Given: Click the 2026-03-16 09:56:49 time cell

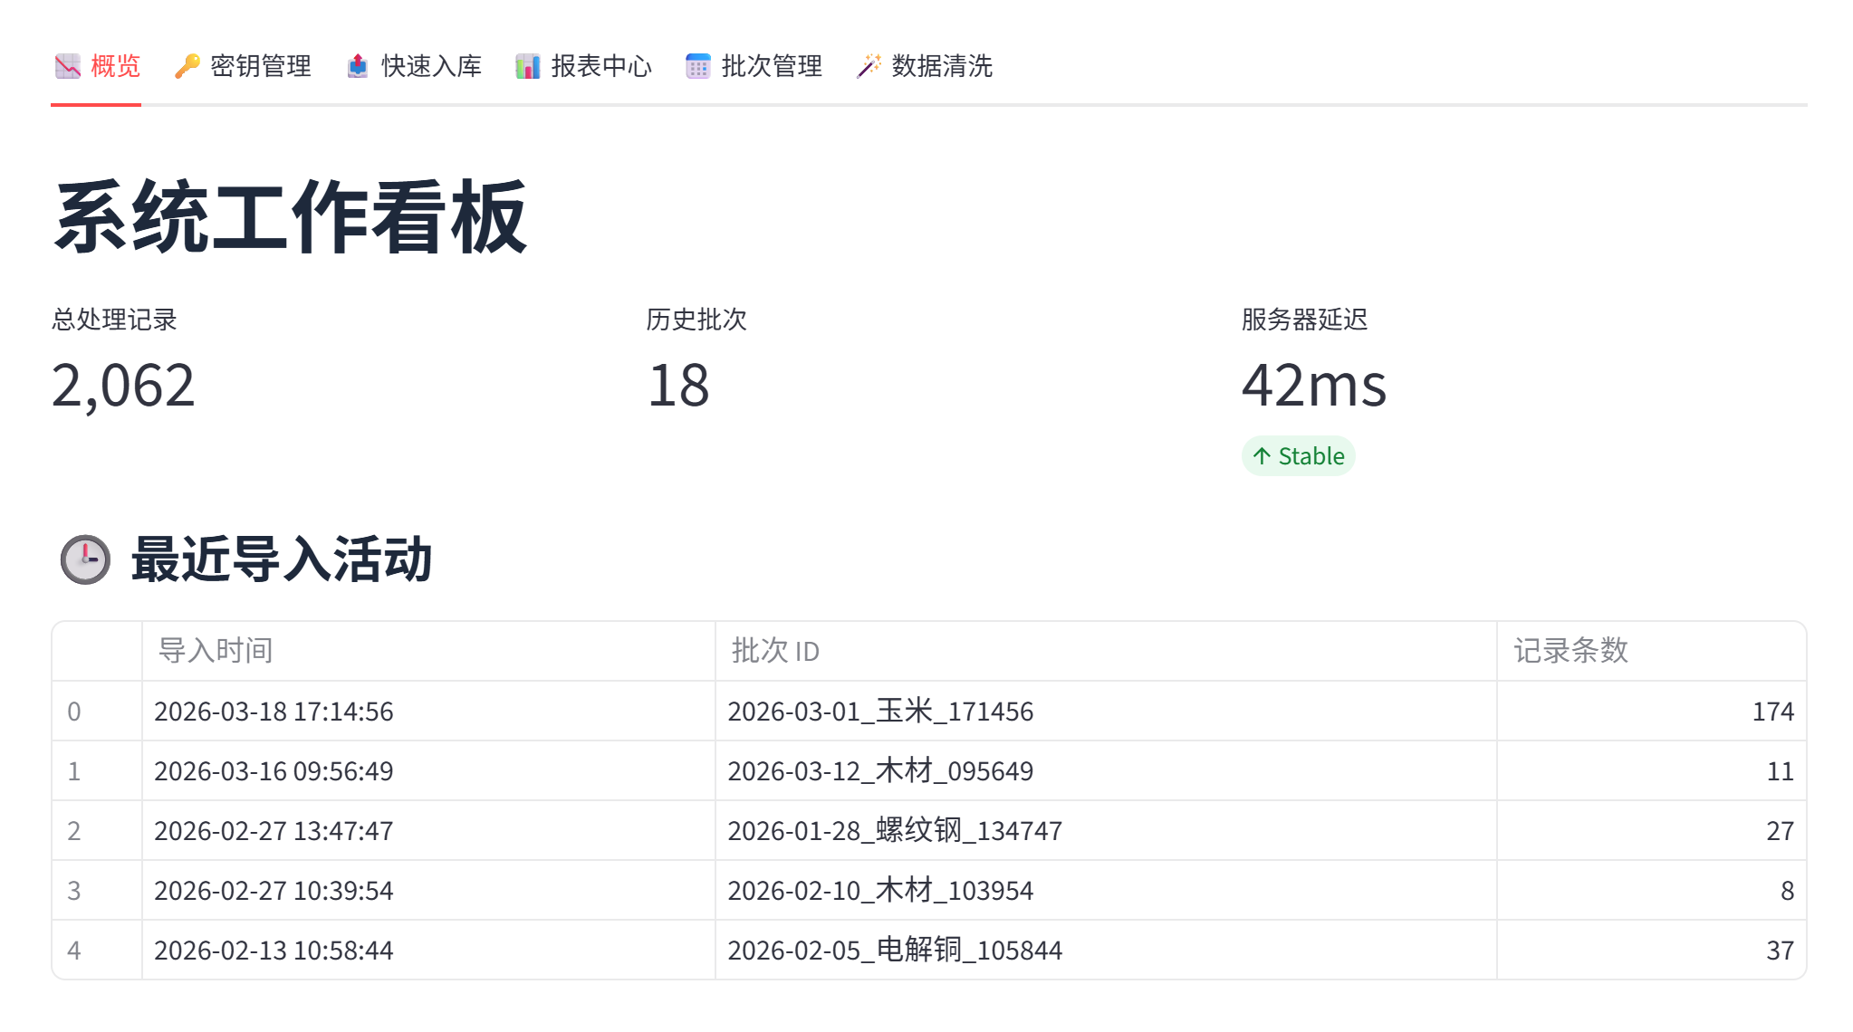Looking at the screenshot, I should [274, 771].
